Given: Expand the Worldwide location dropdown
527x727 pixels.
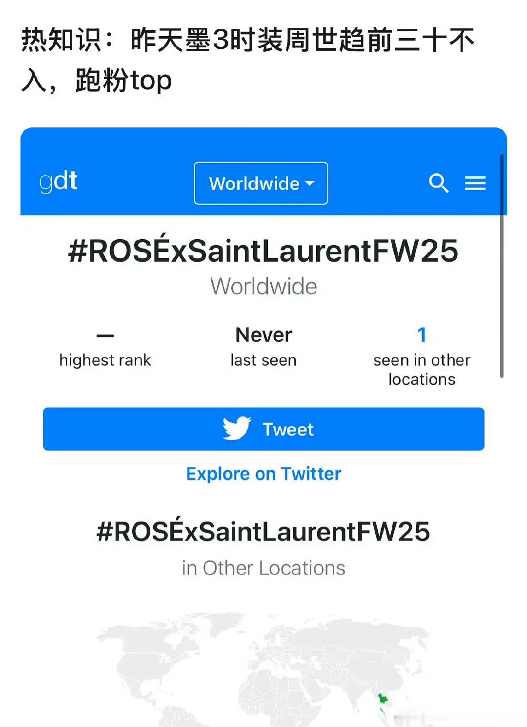Looking at the screenshot, I should click(x=261, y=183).
